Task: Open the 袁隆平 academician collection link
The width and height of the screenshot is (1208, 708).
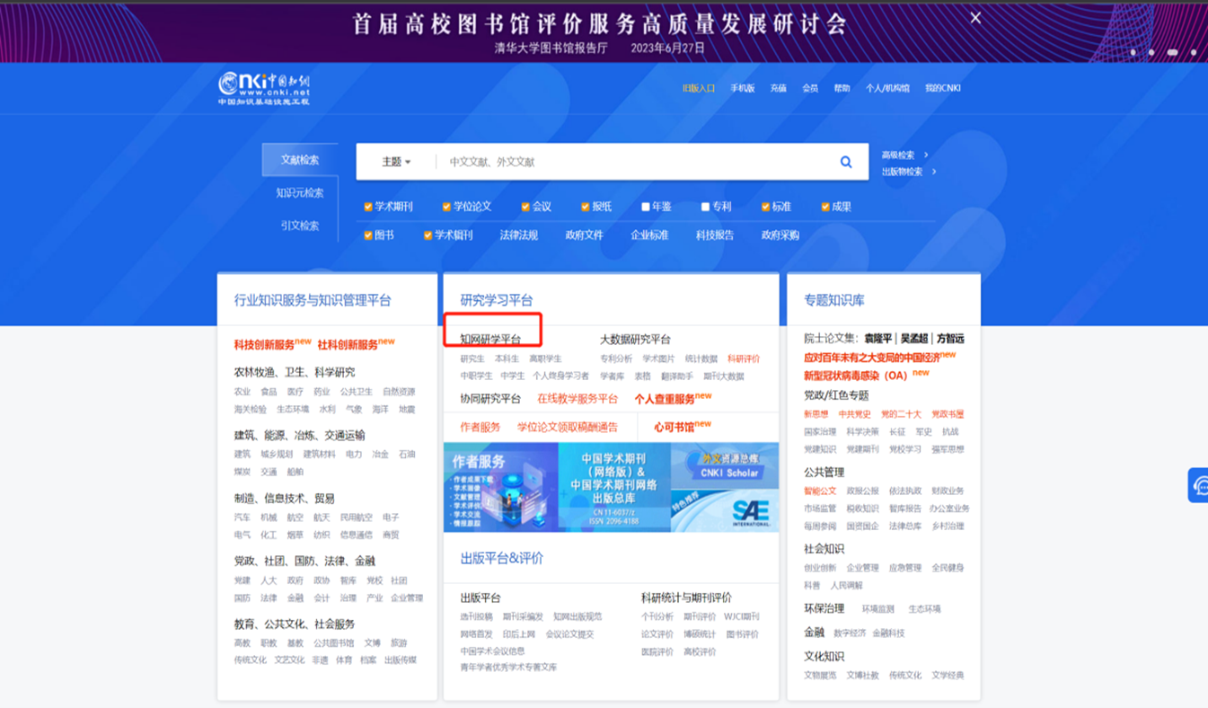Action: [879, 339]
